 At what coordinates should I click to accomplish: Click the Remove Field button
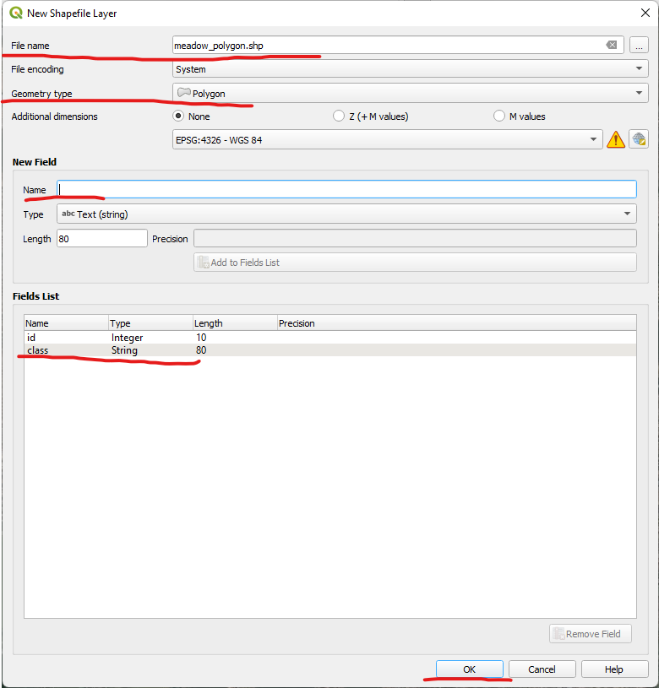pyautogui.click(x=590, y=634)
